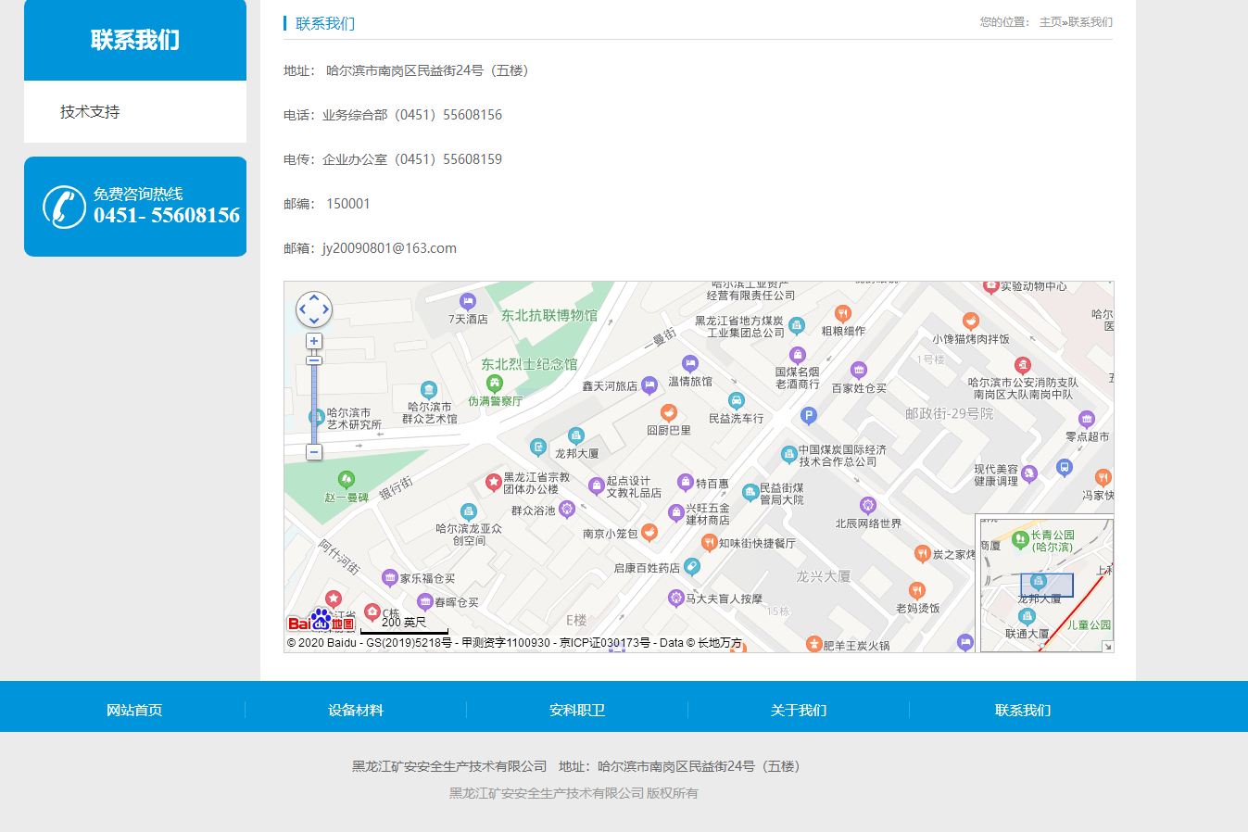The image size is (1248, 832).
Task: Go to 网站首页 in footer navigation
Action: (x=134, y=711)
